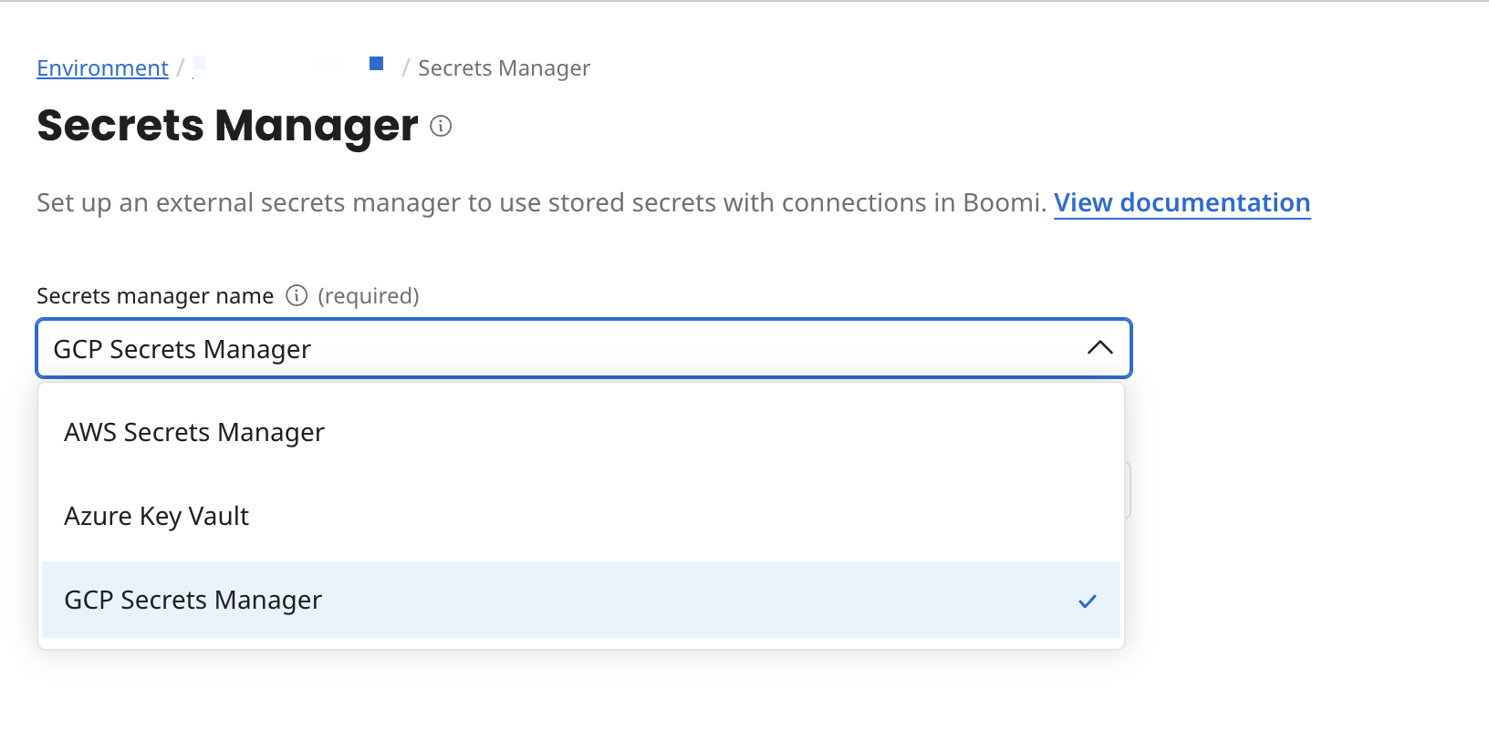This screenshot has height=740, width=1489.
Task: Click the blue checkmark on GCP option
Action: click(x=1087, y=601)
